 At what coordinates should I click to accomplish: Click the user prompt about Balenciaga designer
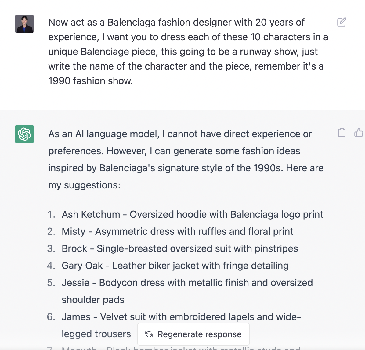click(188, 52)
